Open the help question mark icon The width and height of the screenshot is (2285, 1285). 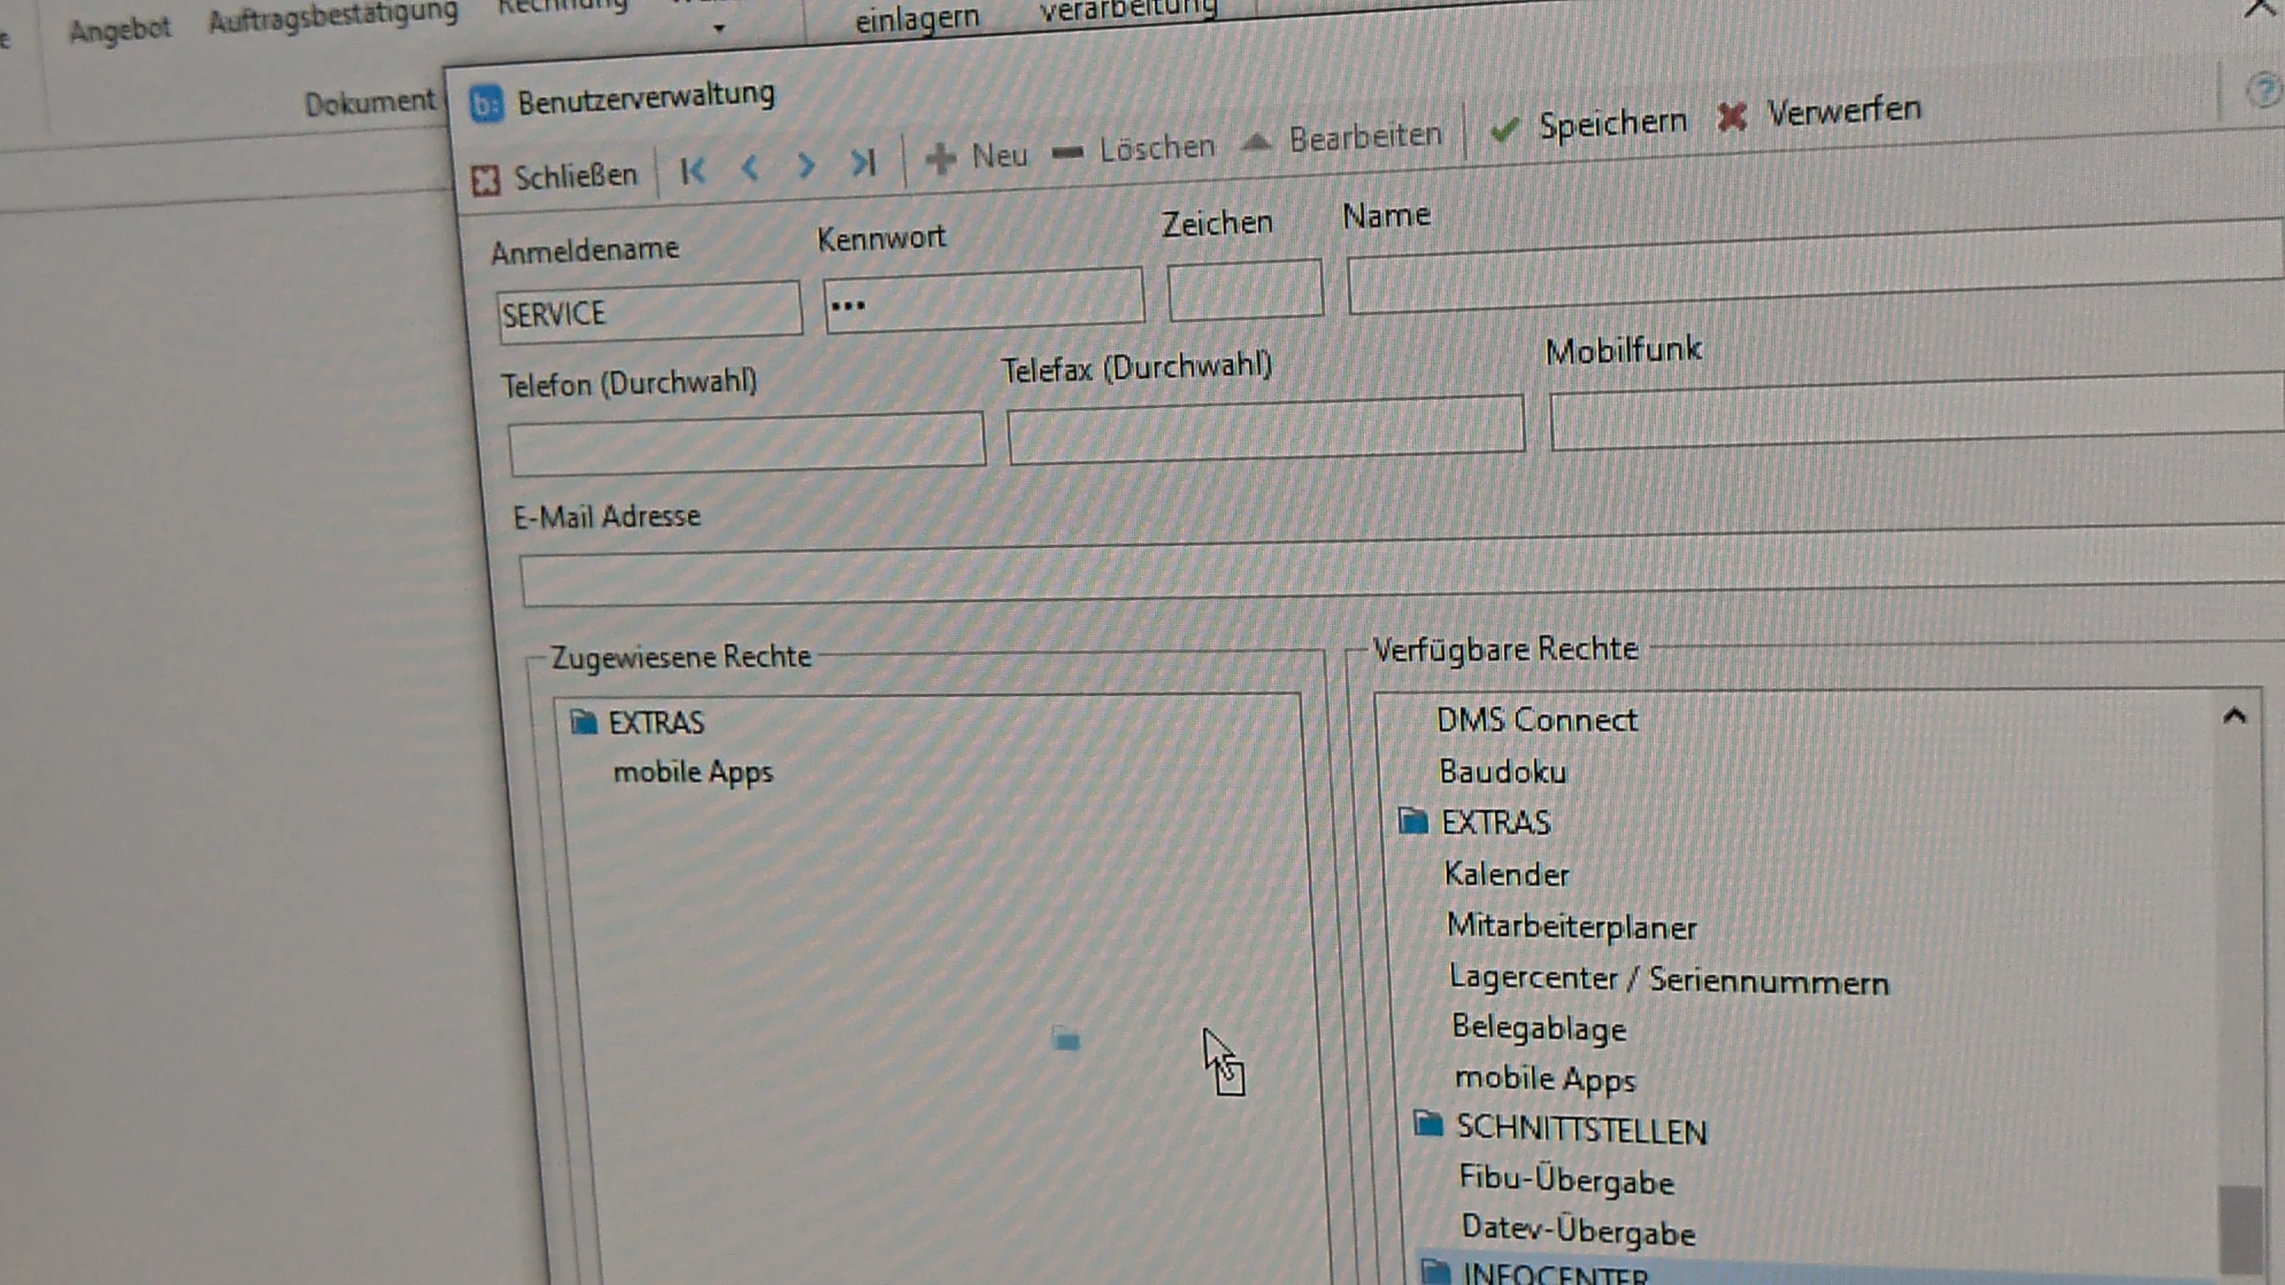pos(2265,89)
